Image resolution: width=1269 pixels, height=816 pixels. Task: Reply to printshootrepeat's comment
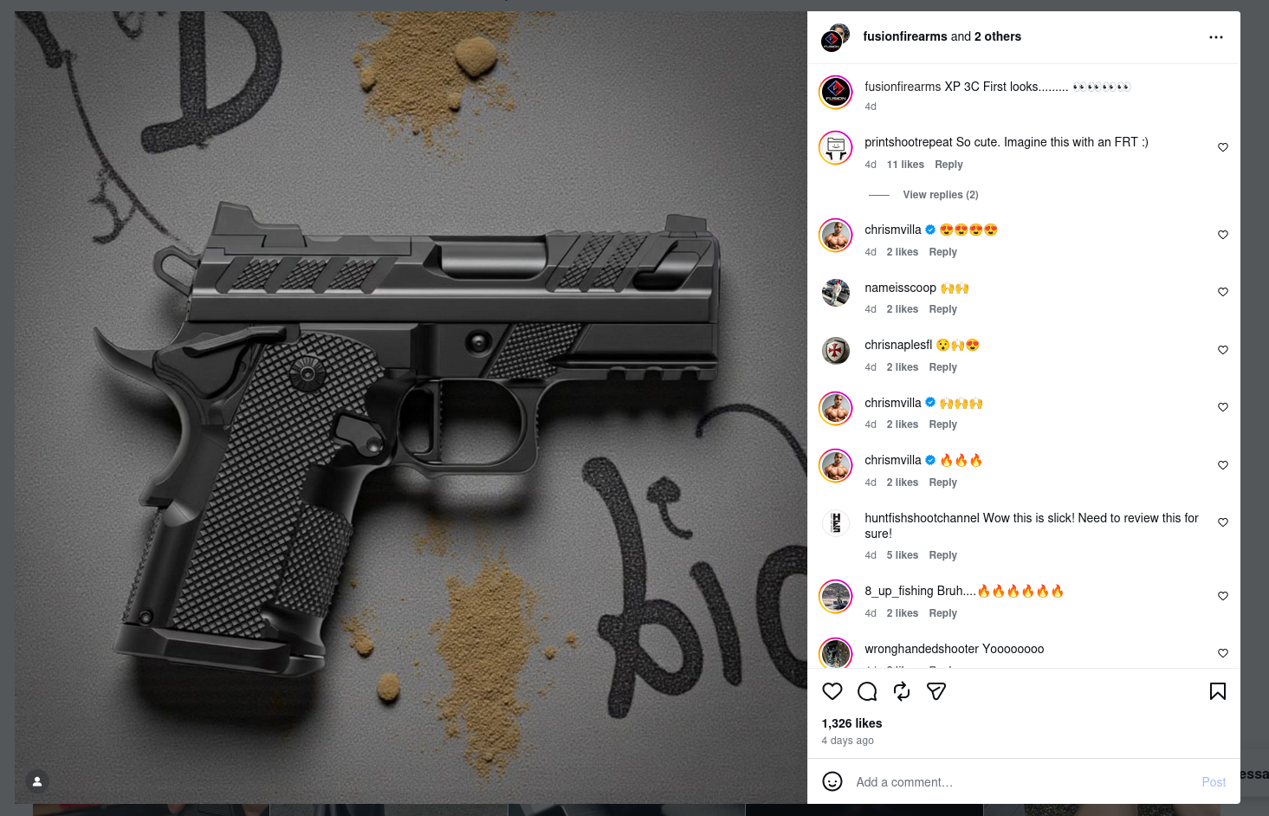point(949,165)
